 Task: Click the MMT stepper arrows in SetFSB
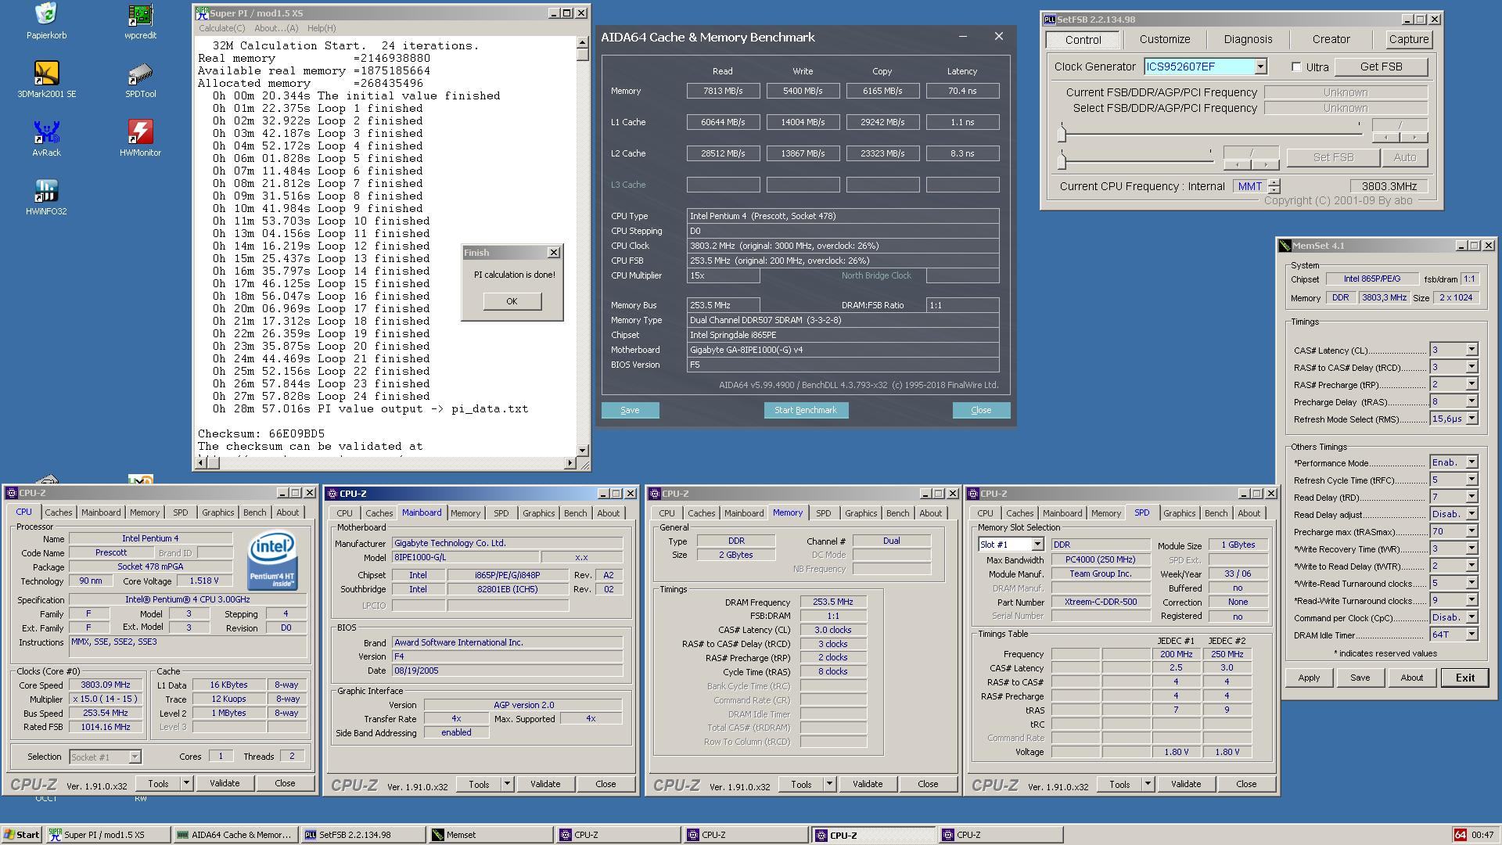pos(1274,186)
